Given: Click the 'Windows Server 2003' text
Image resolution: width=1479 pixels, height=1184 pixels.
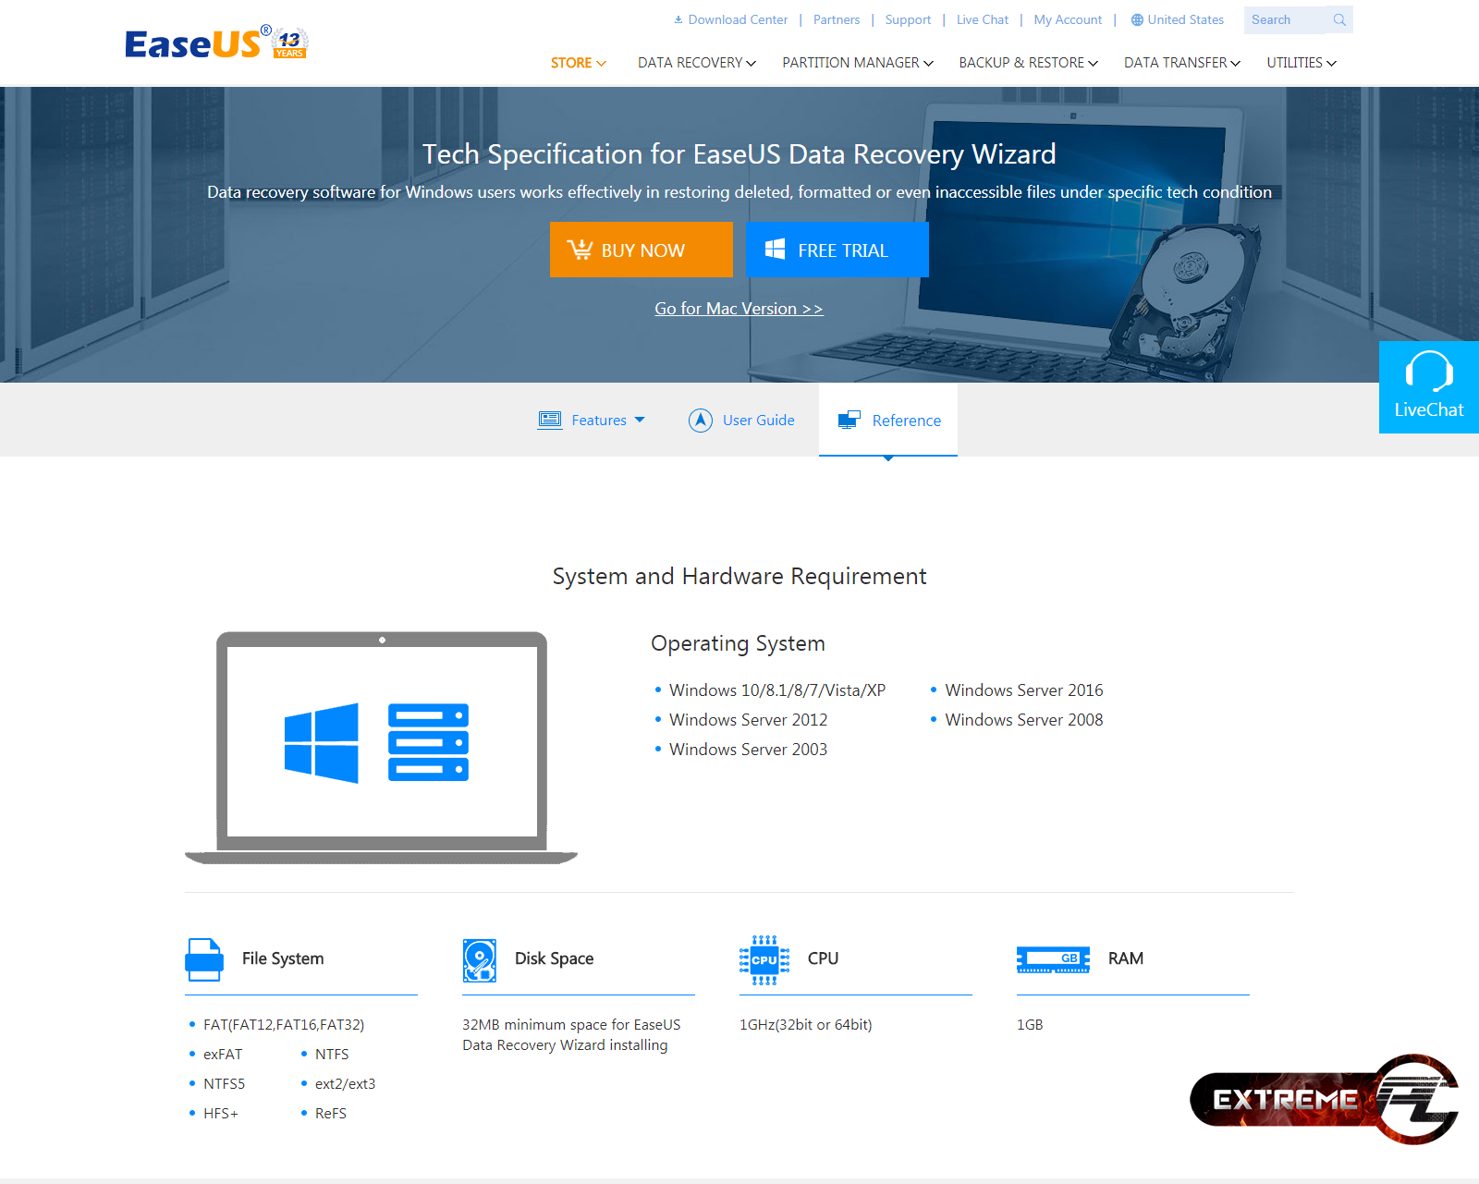Looking at the screenshot, I should (x=749, y=750).
